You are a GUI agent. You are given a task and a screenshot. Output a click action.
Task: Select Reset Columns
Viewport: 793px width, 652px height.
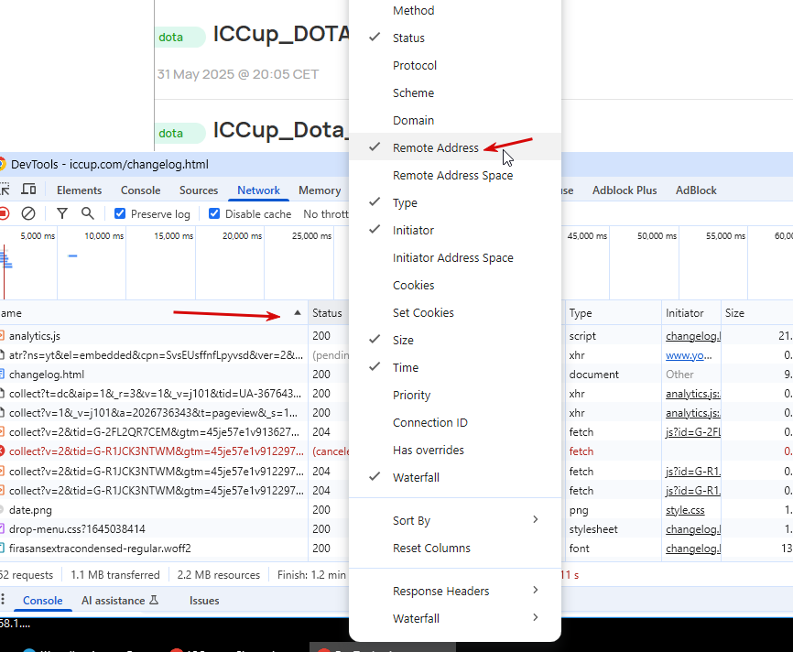[x=455, y=548]
